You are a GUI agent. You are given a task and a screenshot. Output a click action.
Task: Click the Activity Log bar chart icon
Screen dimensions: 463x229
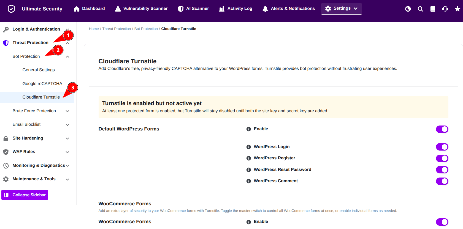click(x=222, y=9)
